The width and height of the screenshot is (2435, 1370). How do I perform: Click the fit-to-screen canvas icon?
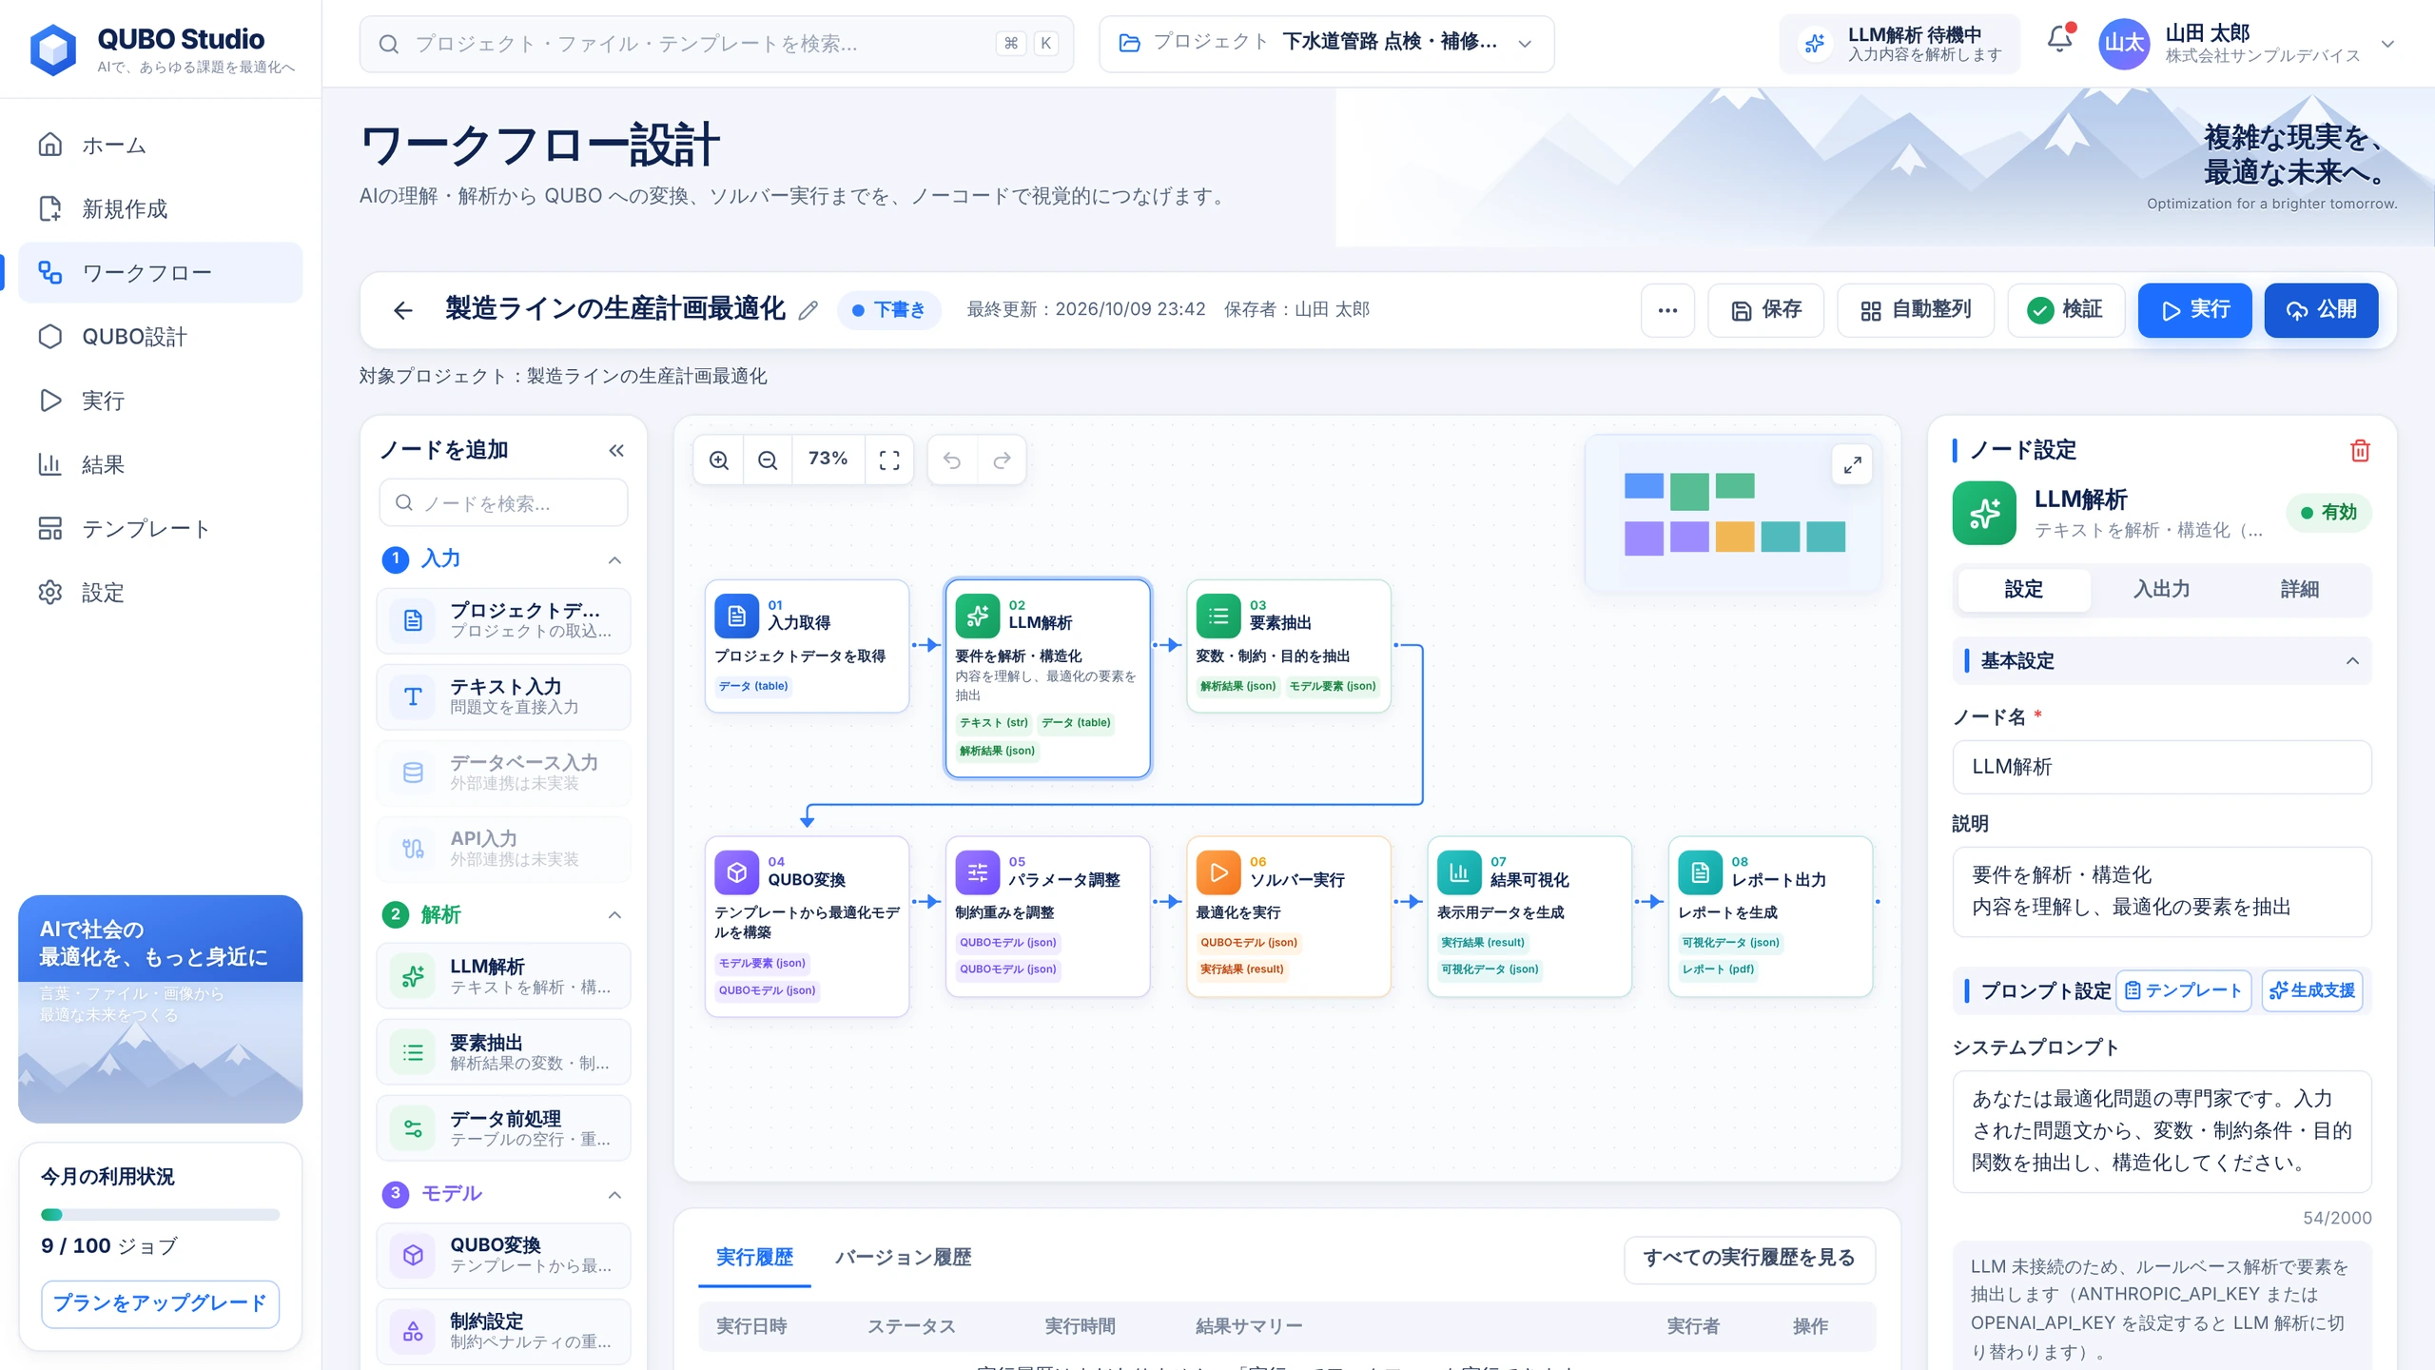click(x=889, y=460)
